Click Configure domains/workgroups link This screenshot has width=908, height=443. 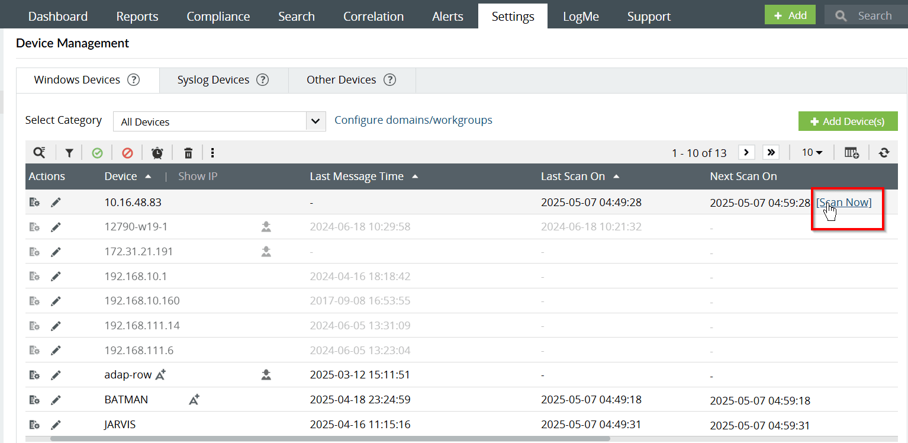point(413,120)
